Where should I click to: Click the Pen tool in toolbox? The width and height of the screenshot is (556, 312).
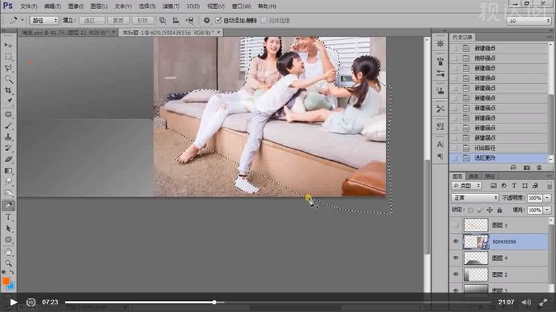[9, 205]
